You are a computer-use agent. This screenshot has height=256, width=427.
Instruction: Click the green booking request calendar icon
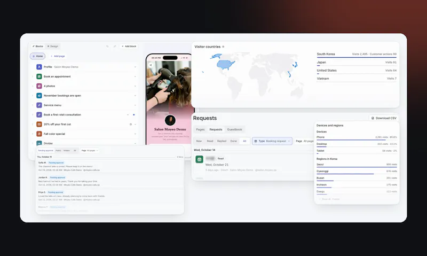199,159
